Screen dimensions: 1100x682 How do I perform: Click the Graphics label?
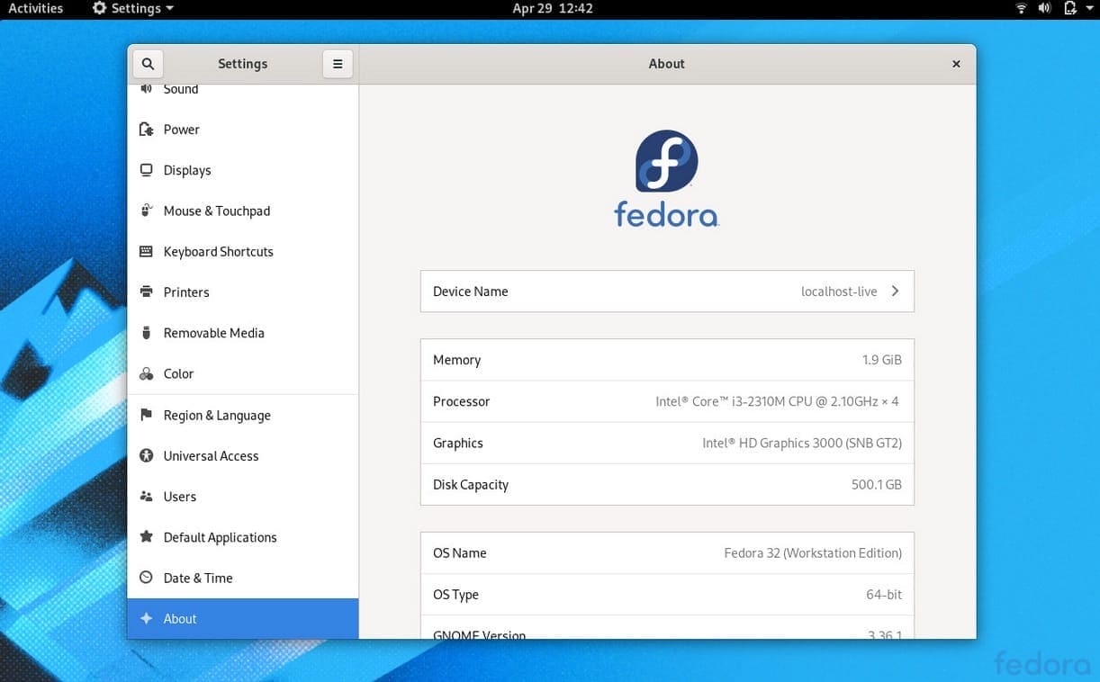(457, 443)
